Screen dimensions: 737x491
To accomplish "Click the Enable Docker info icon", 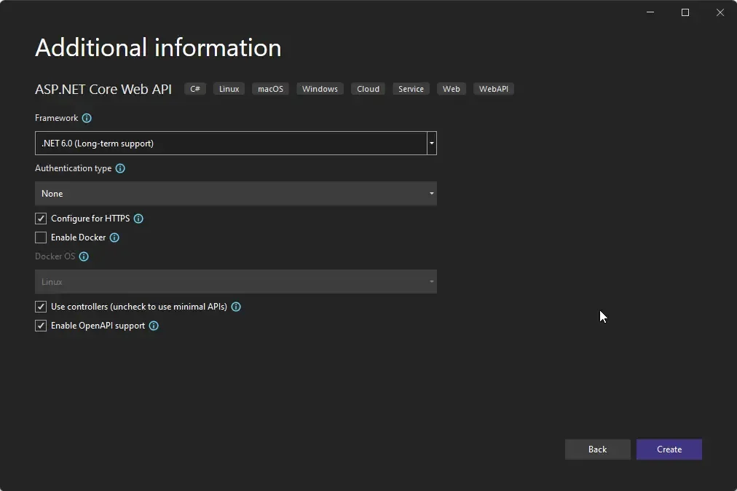I will click(114, 237).
